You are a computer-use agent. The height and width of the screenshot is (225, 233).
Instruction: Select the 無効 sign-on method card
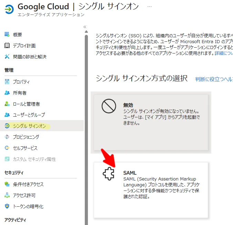pyautogui.click(x=151, y=123)
